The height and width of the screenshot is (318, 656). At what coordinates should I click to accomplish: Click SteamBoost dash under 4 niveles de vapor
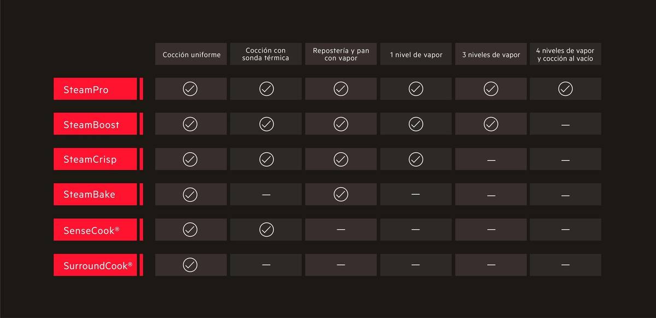565,125
